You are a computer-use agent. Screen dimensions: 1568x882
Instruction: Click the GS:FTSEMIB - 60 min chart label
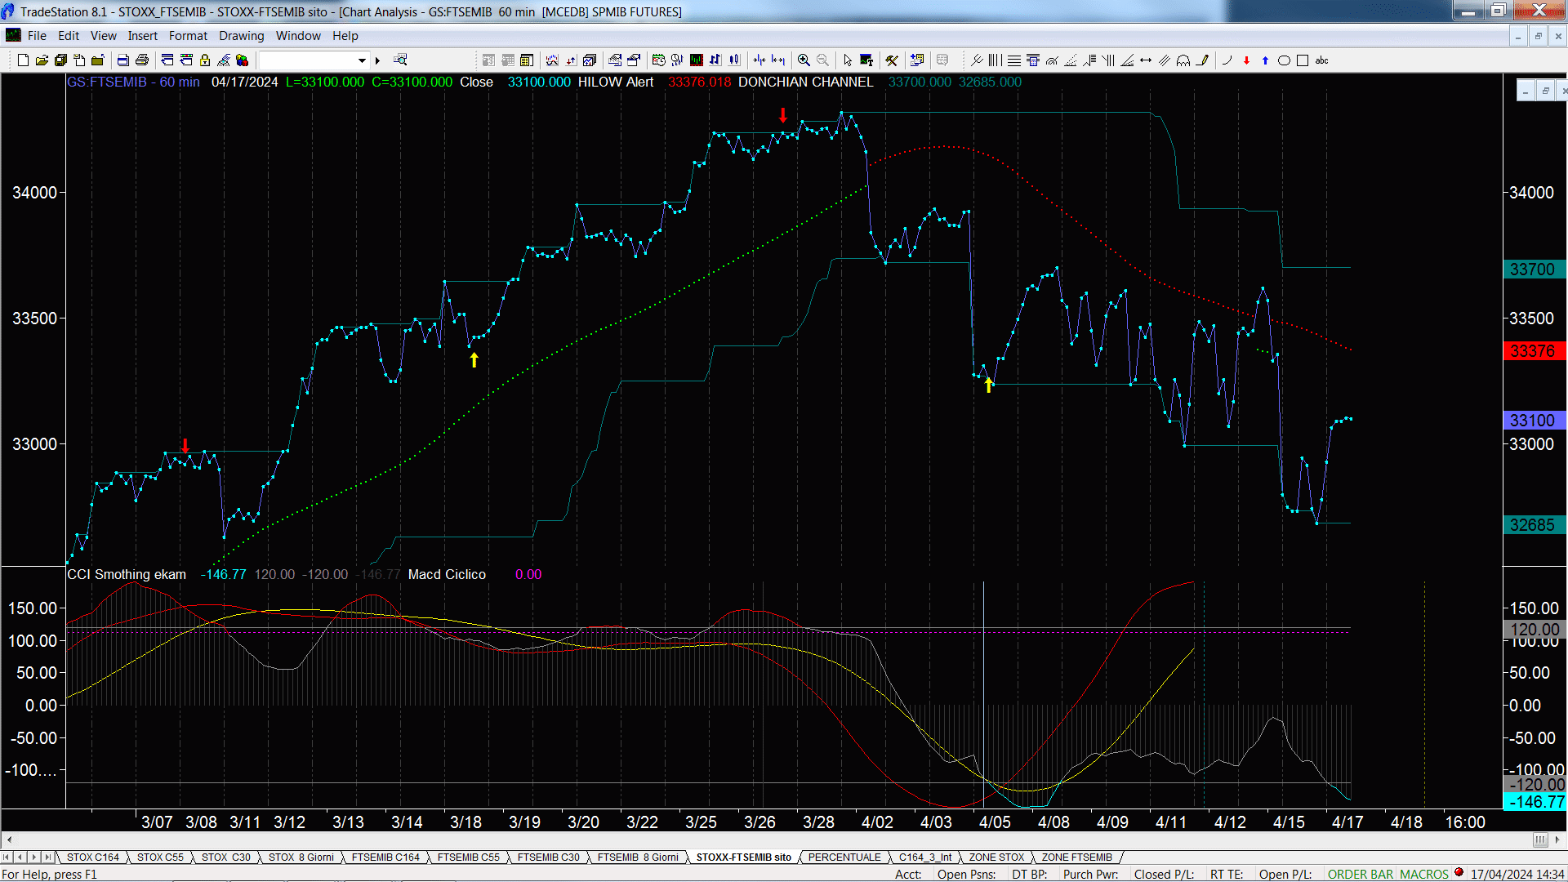[133, 82]
